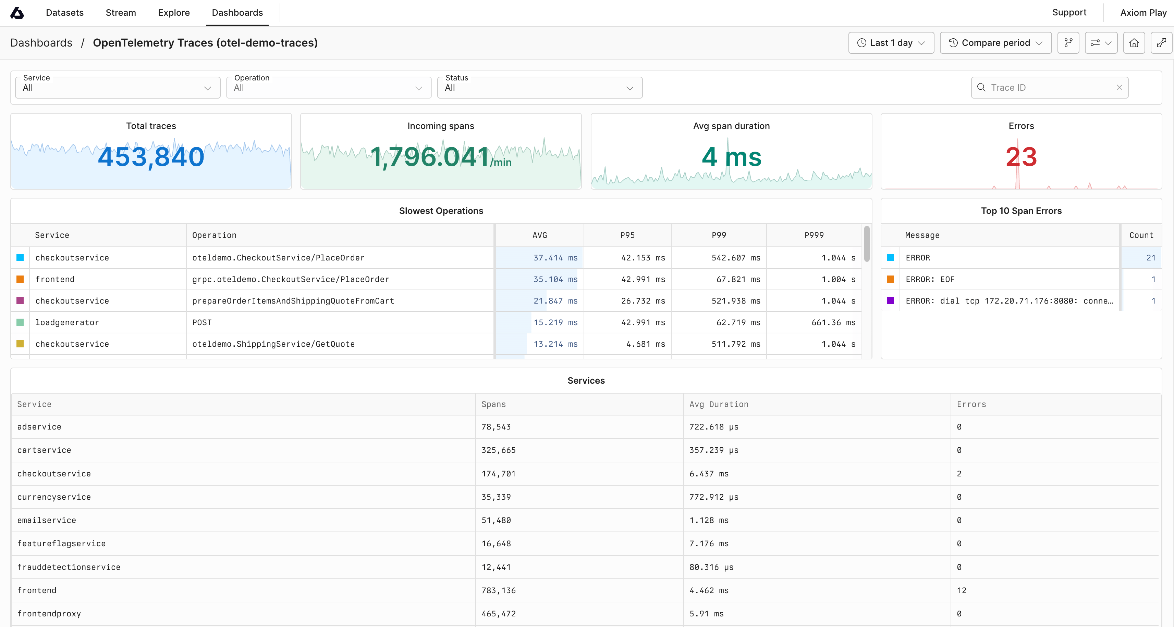
Task: Click the magnifier icon in Trace ID field
Action: tap(982, 87)
